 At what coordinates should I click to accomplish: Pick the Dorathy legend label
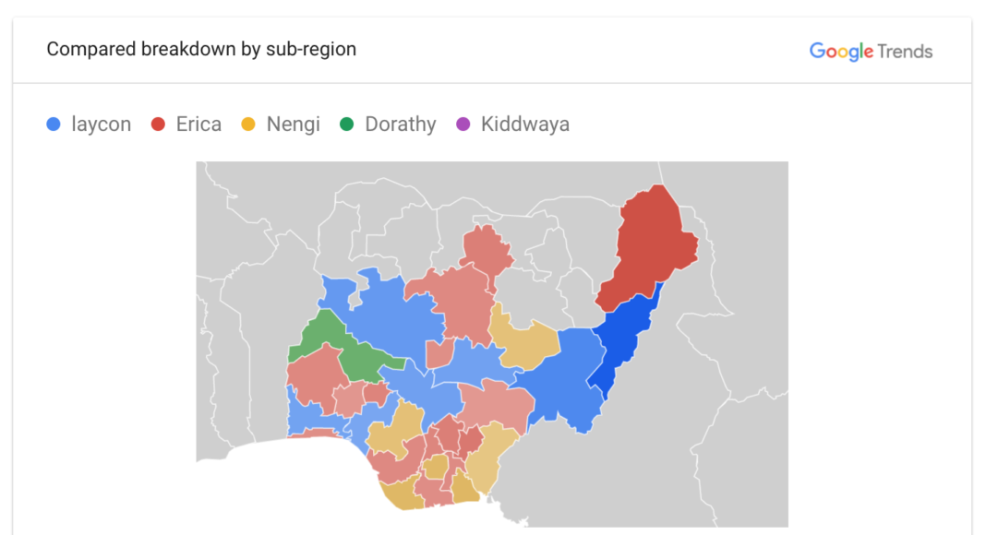pyautogui.click(x=400, y=125)
